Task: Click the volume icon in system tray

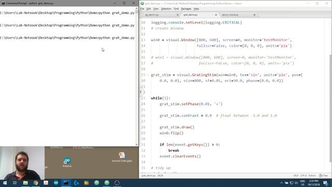Action: click(x=296, y=183)
